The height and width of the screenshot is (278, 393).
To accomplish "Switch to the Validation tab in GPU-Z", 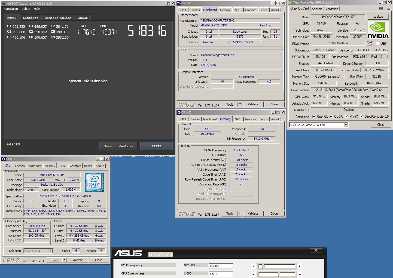I will 332,9.
